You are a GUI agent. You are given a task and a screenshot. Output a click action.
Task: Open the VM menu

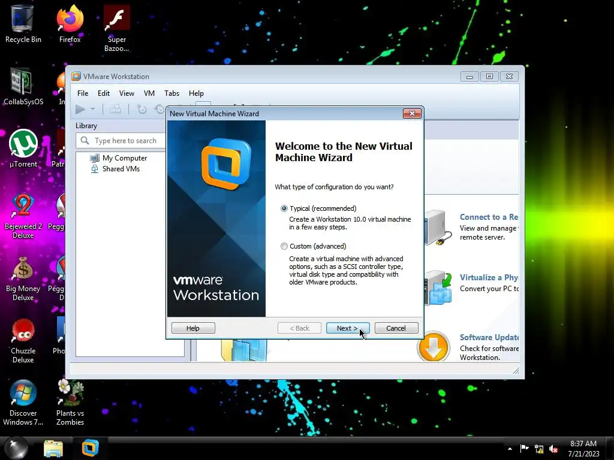149,93
